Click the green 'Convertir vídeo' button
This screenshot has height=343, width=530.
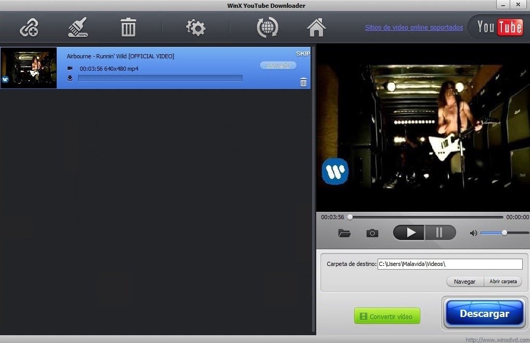click(x=387, y=316)
